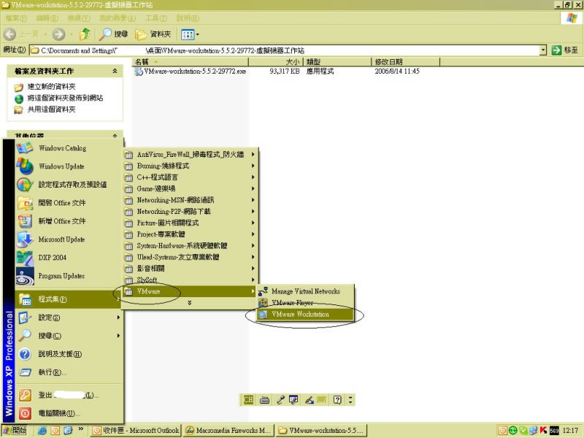The height and width of the screenshot is (438, 584).
Task: Select VMware-workstation-5.5.2-29772.exe file
Action: click(x=191, y=71)
